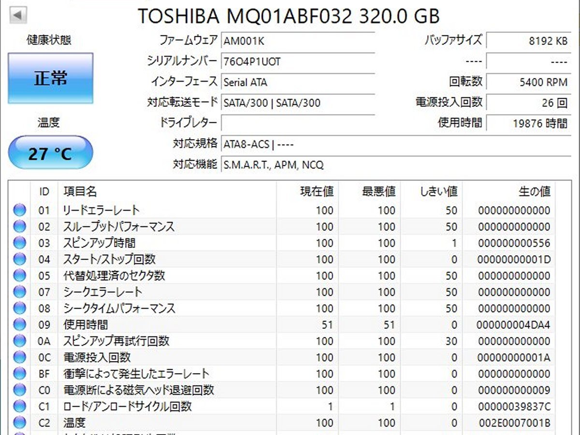Click status orb for ID 03 スピンアップ時間

click(19, 243)
